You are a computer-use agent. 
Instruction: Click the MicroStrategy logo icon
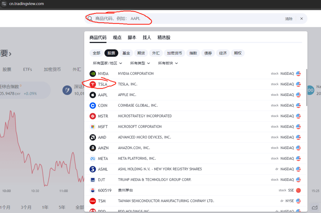pos(93,116)
